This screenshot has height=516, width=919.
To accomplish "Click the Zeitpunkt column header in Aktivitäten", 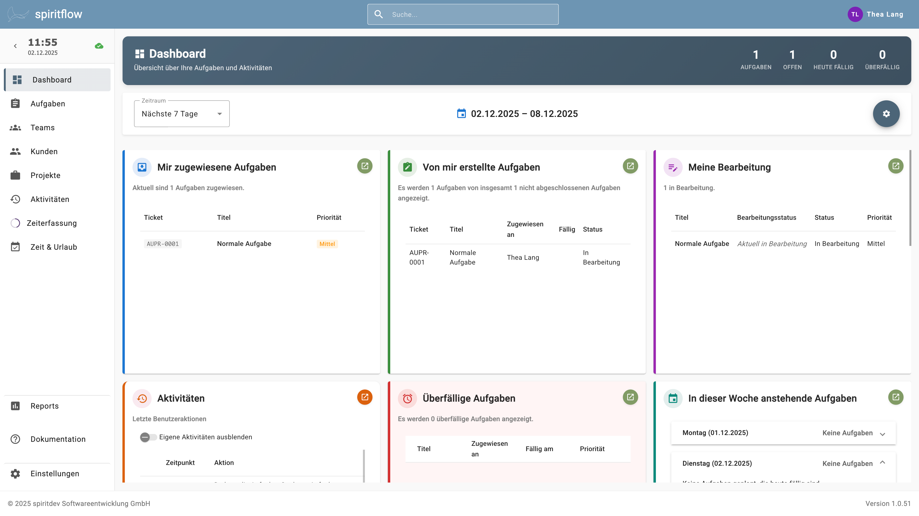I will [x=180, y=463].
